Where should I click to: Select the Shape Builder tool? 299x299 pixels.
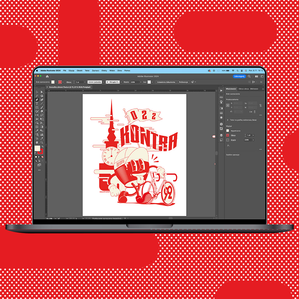(37, 123)
